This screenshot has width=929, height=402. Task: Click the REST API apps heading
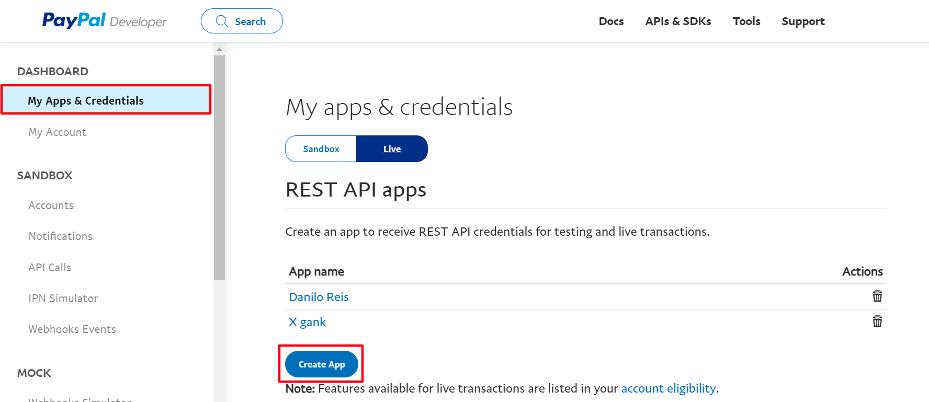click(x=356, y=190)
